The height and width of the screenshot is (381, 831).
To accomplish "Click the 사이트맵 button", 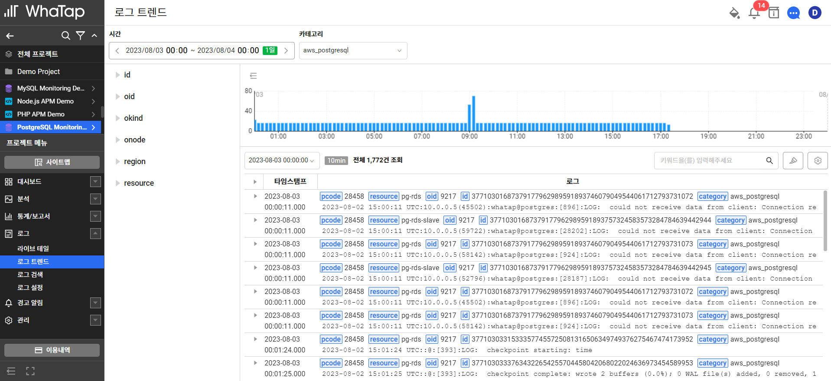I will click(52, 162).
